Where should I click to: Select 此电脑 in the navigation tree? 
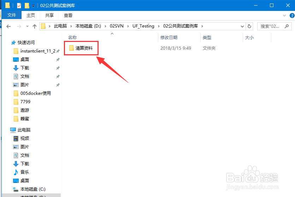click(x=24, y=130)
